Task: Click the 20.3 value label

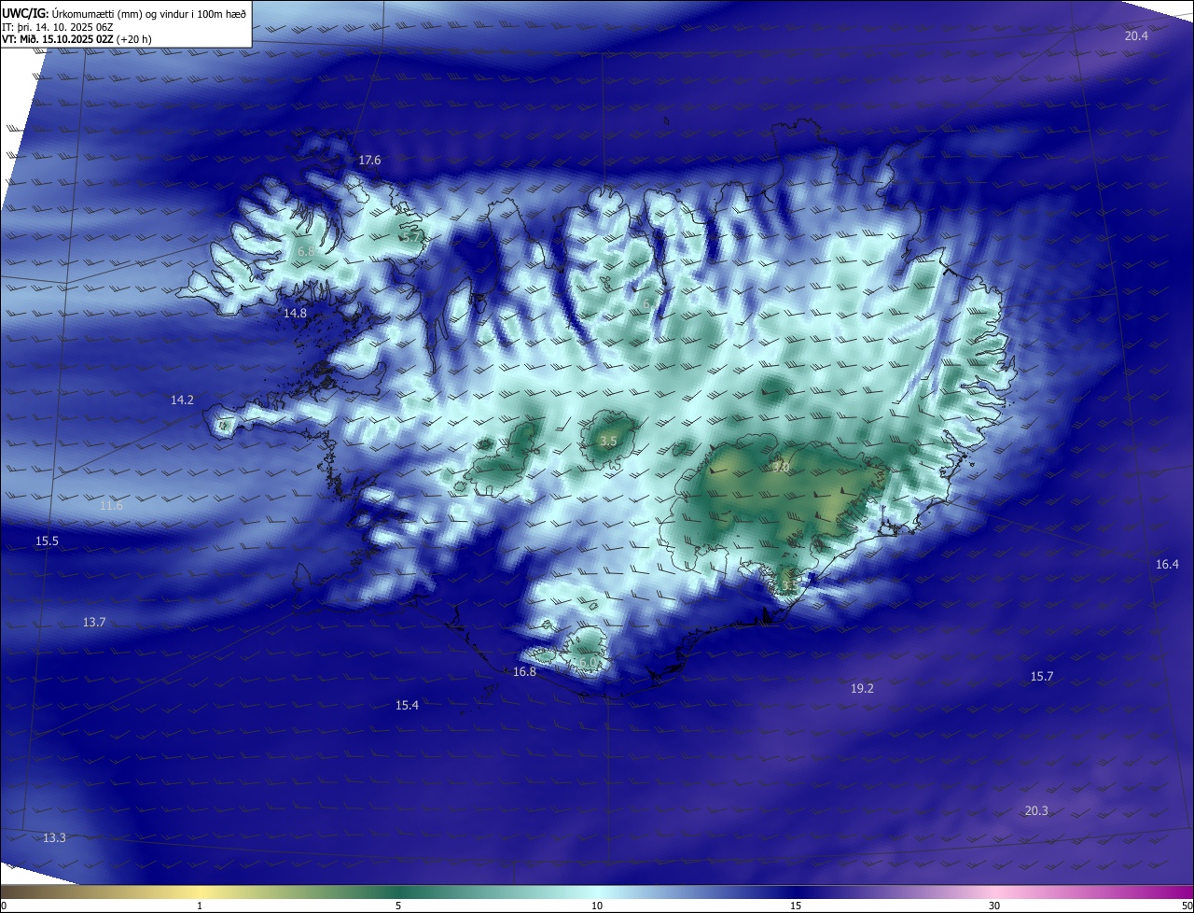Action: [1036, 810]
